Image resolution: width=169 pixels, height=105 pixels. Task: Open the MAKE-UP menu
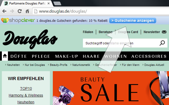pyautogui.click(x=67, y=56)
